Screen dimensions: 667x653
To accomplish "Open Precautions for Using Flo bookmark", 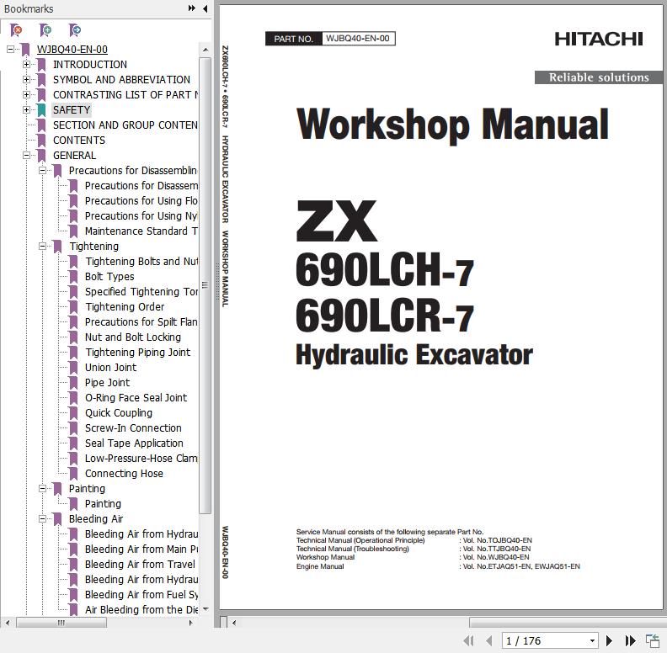I will [141, 200].
